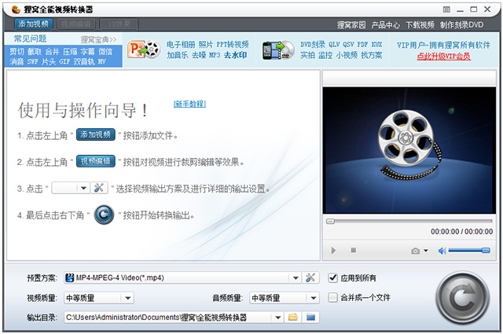Screen dimensions: 503x334
Task: Expand the 视频质量 dropdown
Action: [128, 298]
